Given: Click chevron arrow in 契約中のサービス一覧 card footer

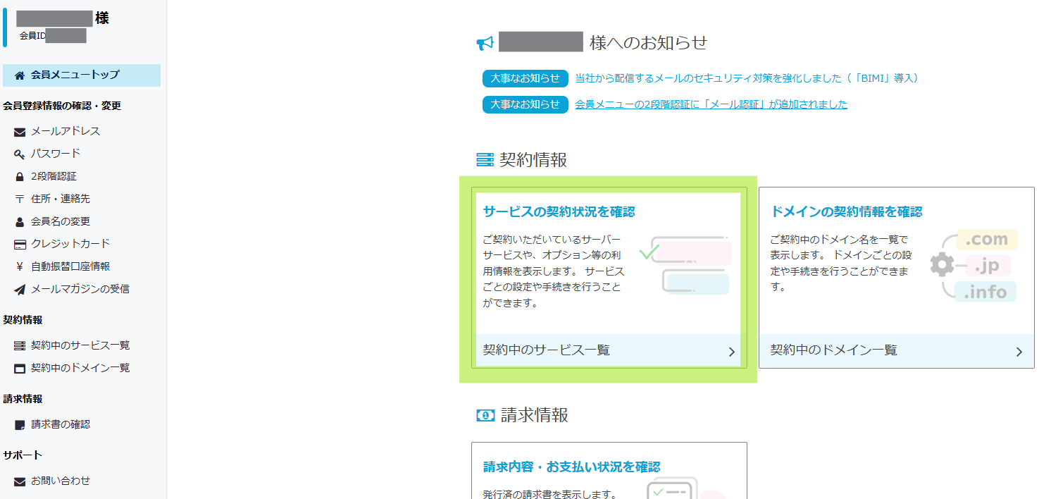Looking at the screenshot, I should click(731, 352).
